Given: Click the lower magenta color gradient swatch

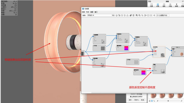Looking at the screenshot, I should pyautogui.click(x=143, y=73).
